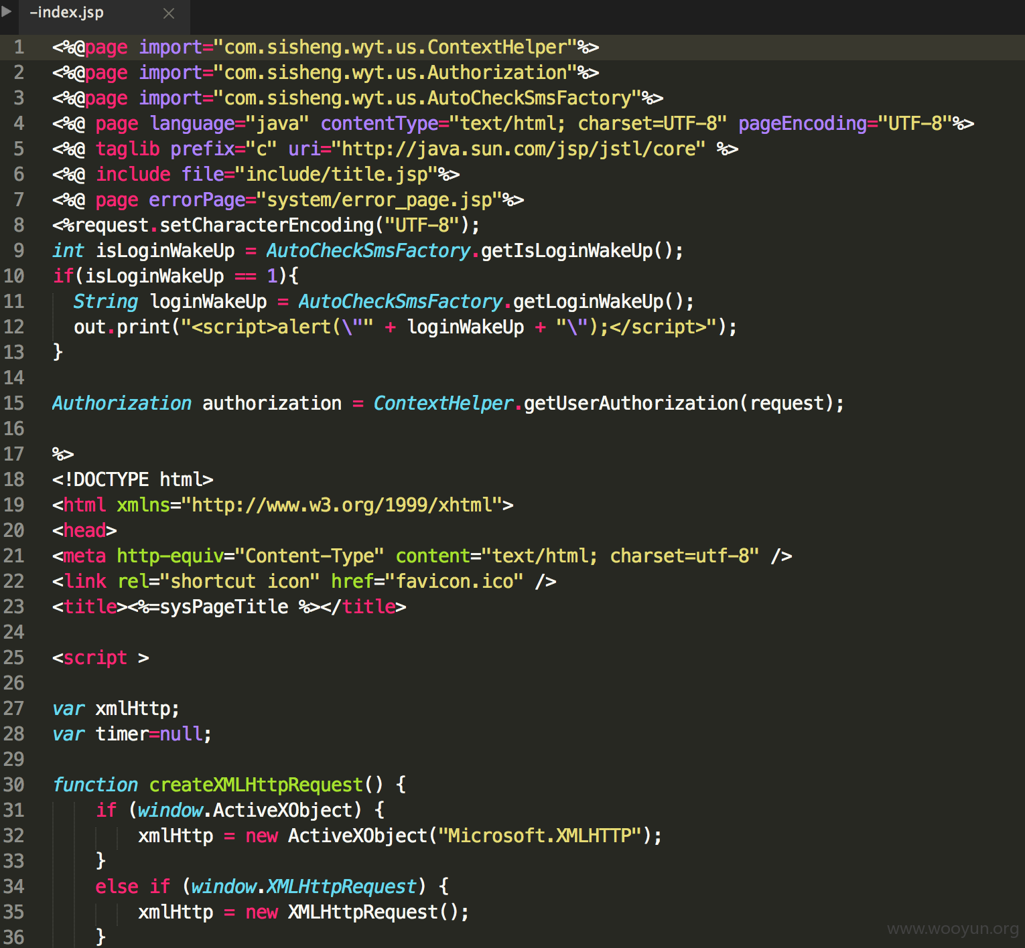Image resolution: width=1025 pixels, height=948 pixels.
Task: Click "AutoCheckSmsFactory" in line 3 import
Action: pyautogui.click(x=529, y=98)
